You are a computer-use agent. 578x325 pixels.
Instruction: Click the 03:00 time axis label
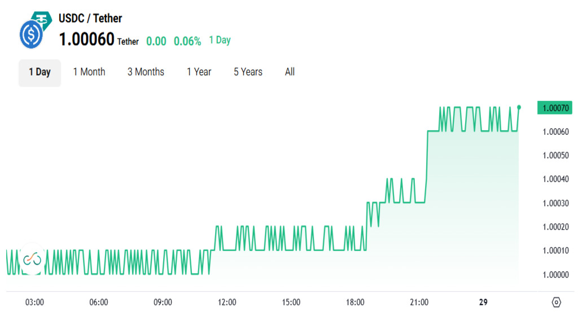[x=34, y=302]
